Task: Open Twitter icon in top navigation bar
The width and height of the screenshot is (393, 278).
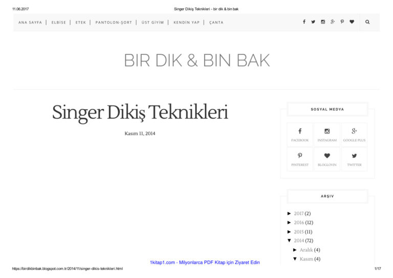Action: tap(313, 22)
